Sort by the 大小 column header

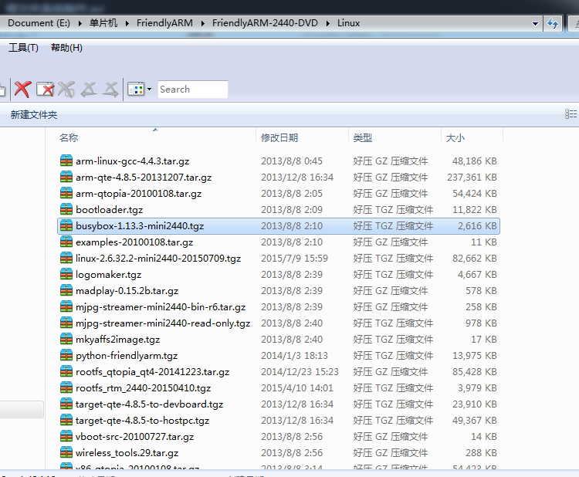point(455,137)
